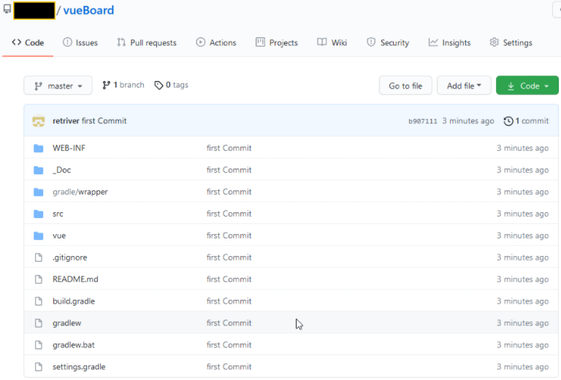Open the Projects tab
Viewport: 561px width, 380px height.
pyautogui.click(x=277, y=42)
